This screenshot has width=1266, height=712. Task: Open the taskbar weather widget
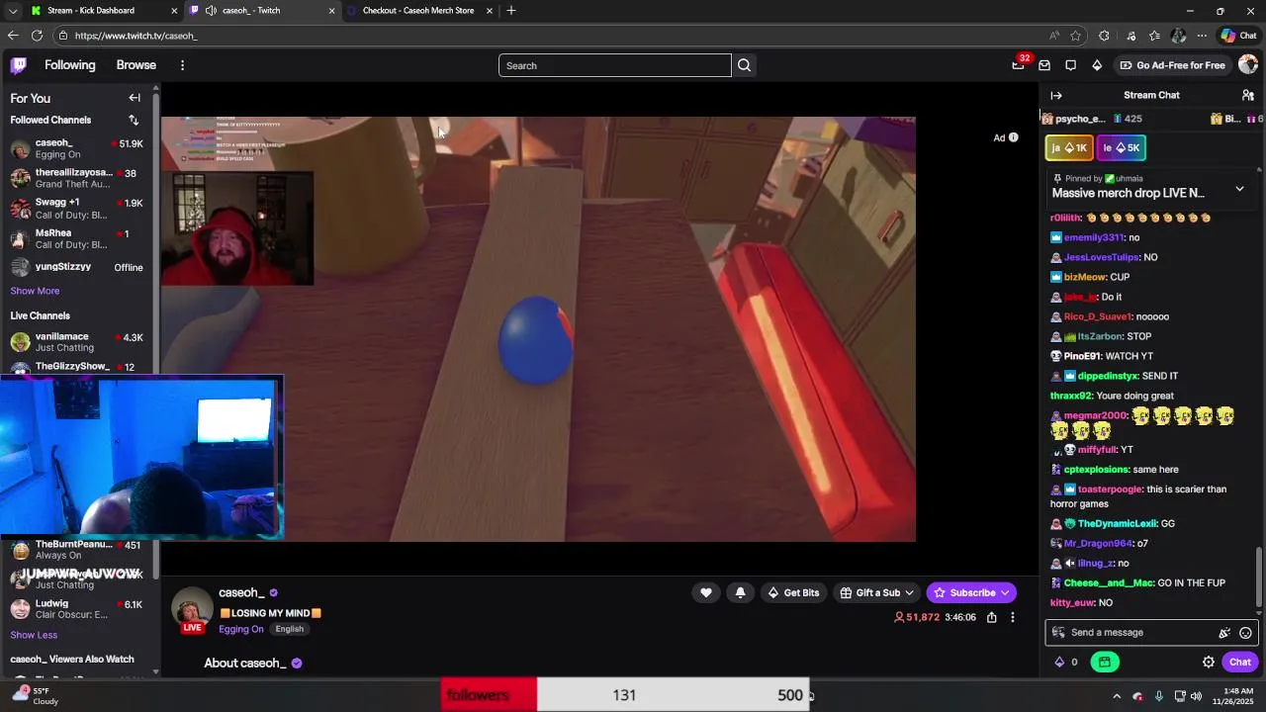(x=34, y=696)
